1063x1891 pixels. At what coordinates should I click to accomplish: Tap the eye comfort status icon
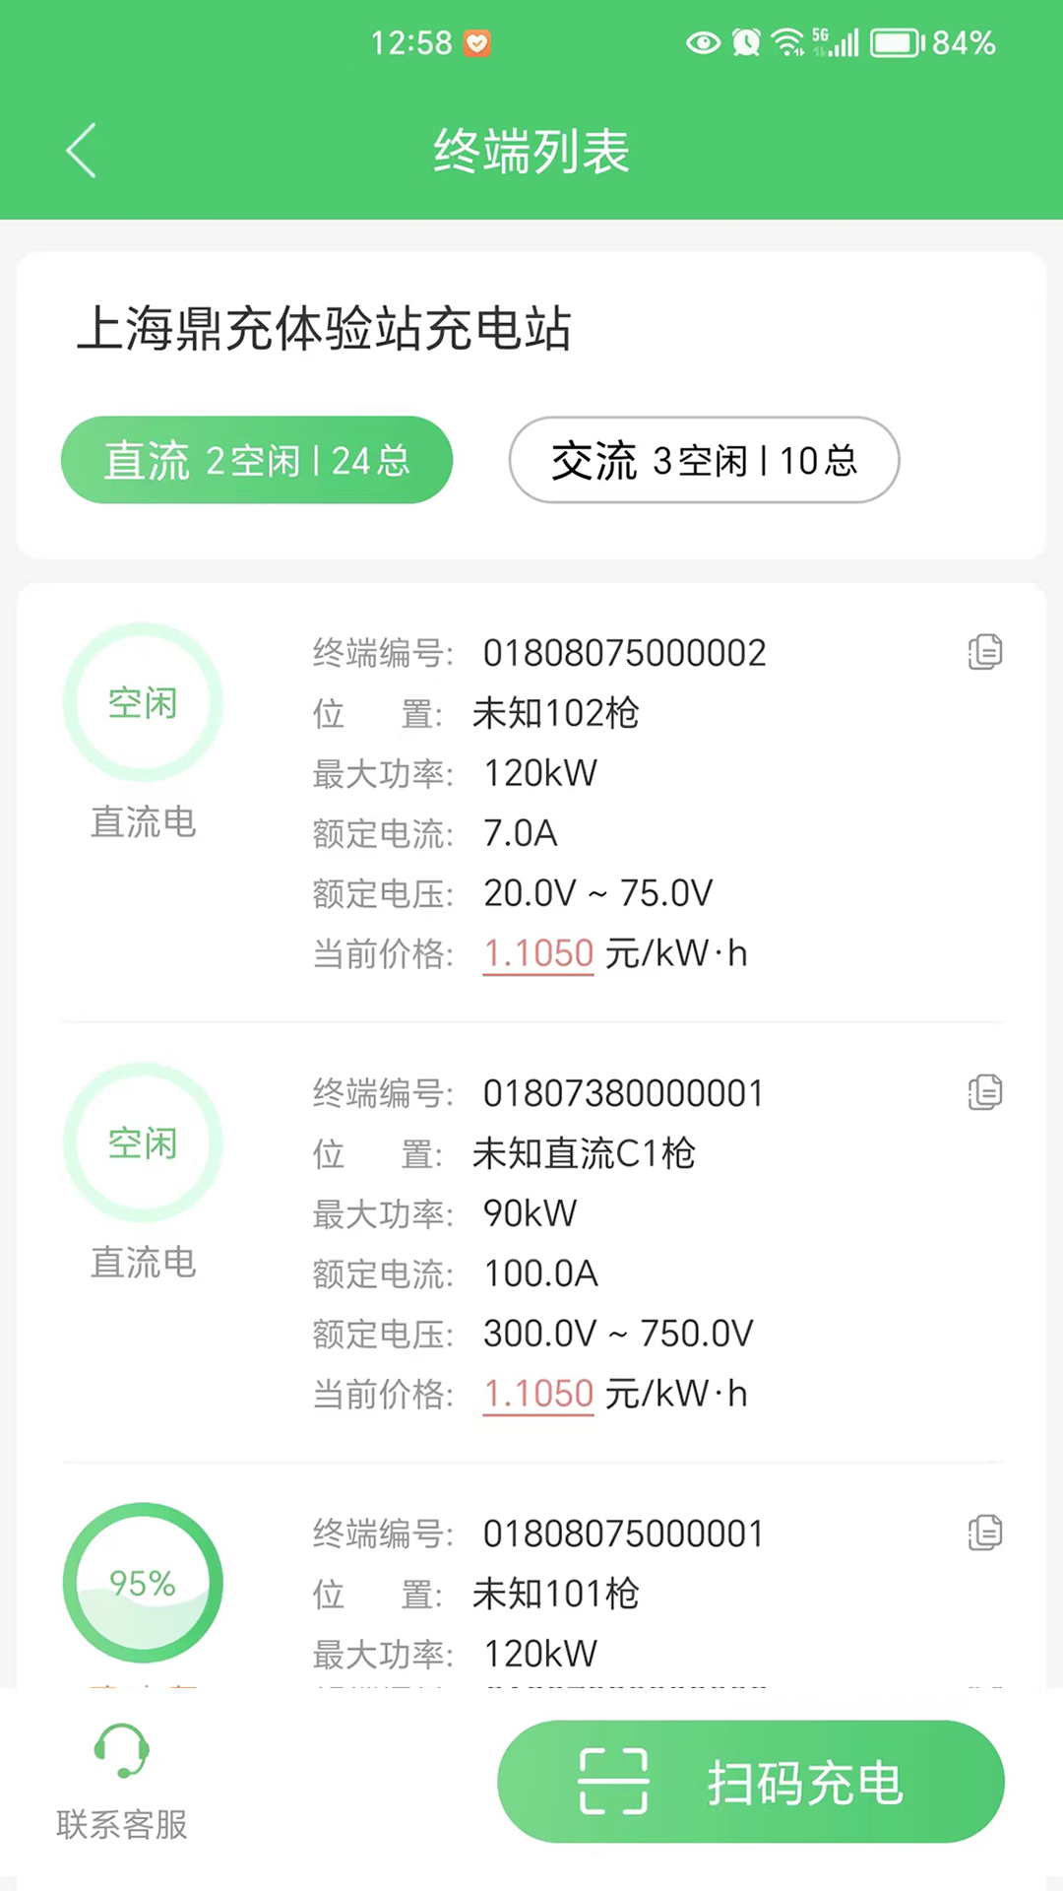coord(703,42)
